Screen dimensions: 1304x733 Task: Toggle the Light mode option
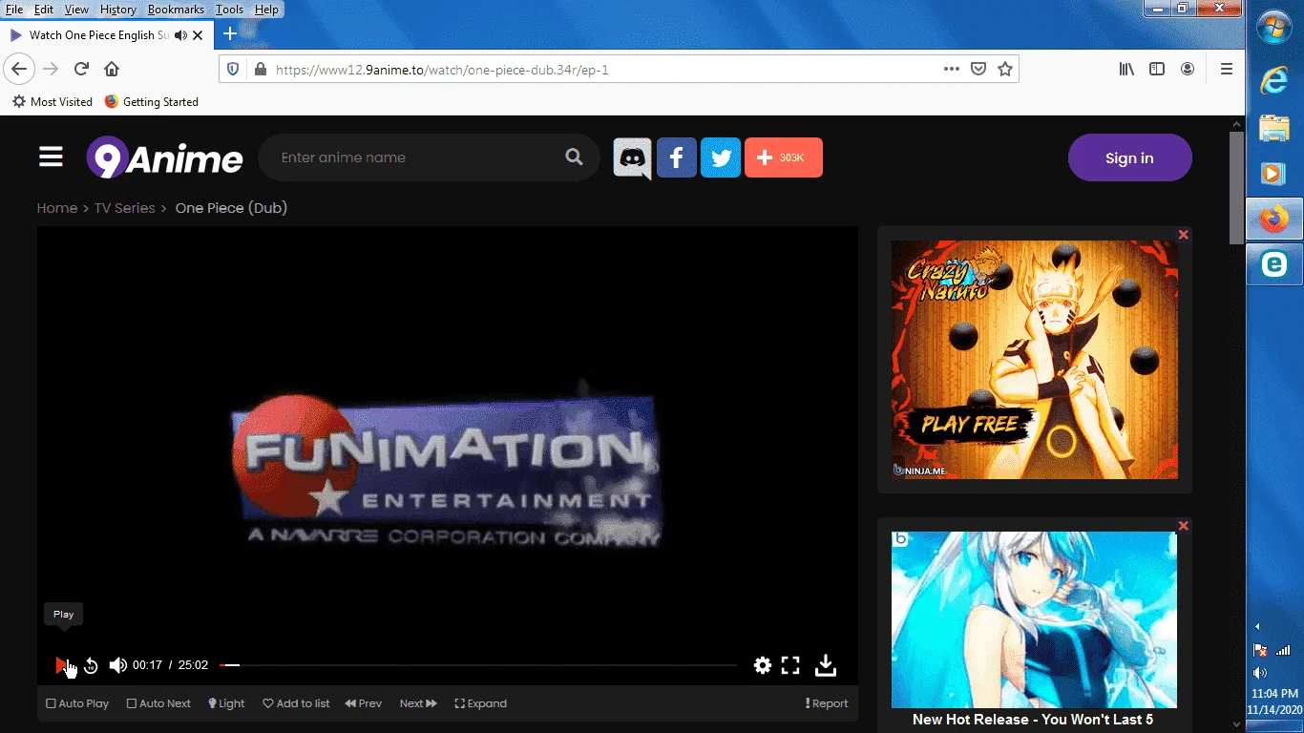(x=226, y=703)
